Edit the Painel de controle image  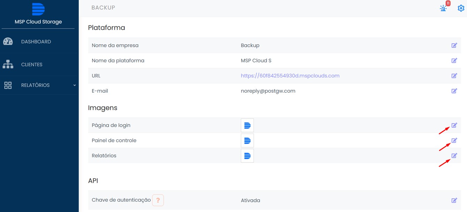(454, 140)
